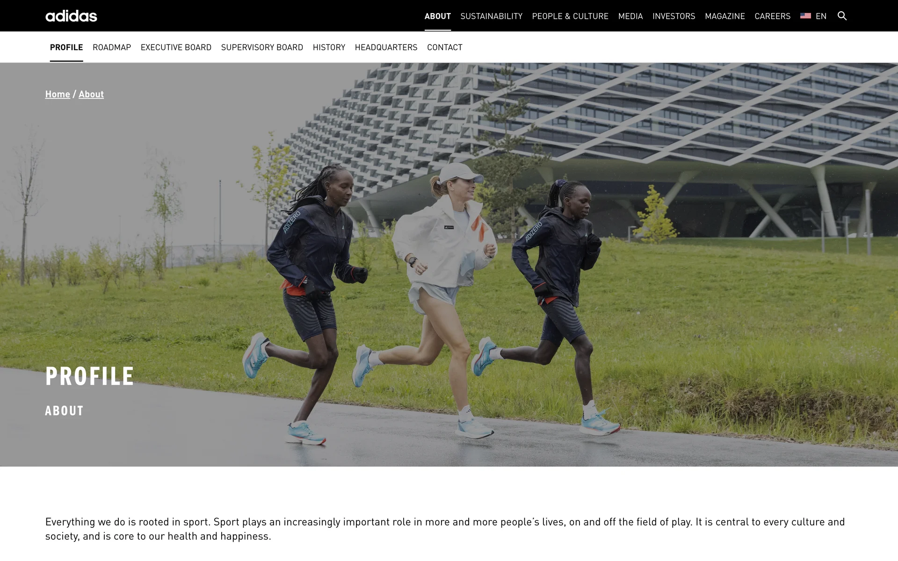898x561 pixels.
Task: Click the About breadcrumb link
Action: point(91,94)
